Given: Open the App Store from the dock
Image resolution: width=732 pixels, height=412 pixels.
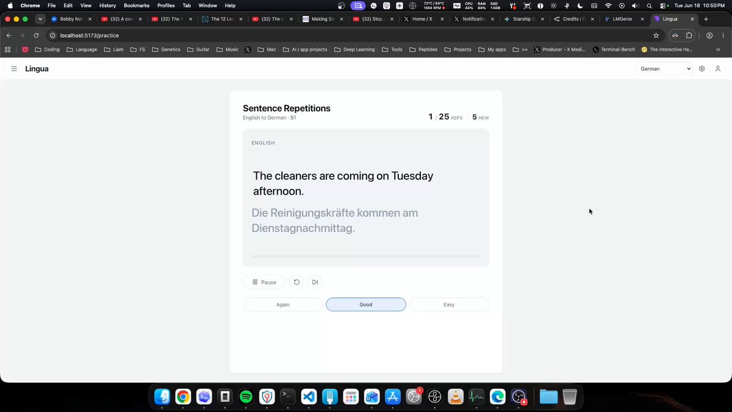Looking at the screenshot, I should [x=393, y=397].
